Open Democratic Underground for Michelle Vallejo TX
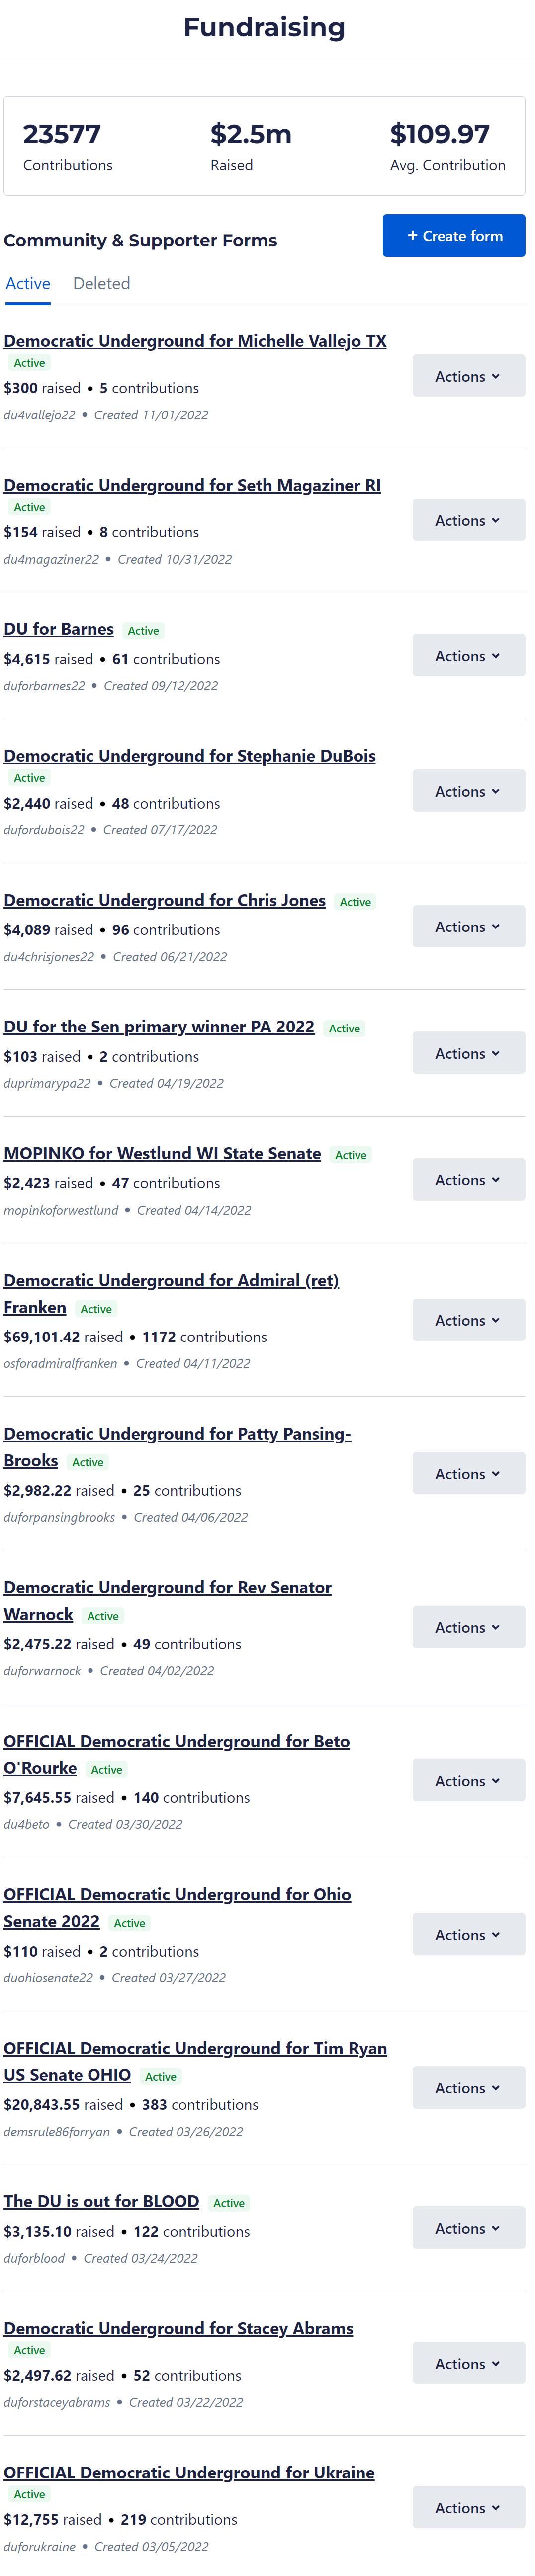This screenshot has width=535, height=2576. (195, 341)
